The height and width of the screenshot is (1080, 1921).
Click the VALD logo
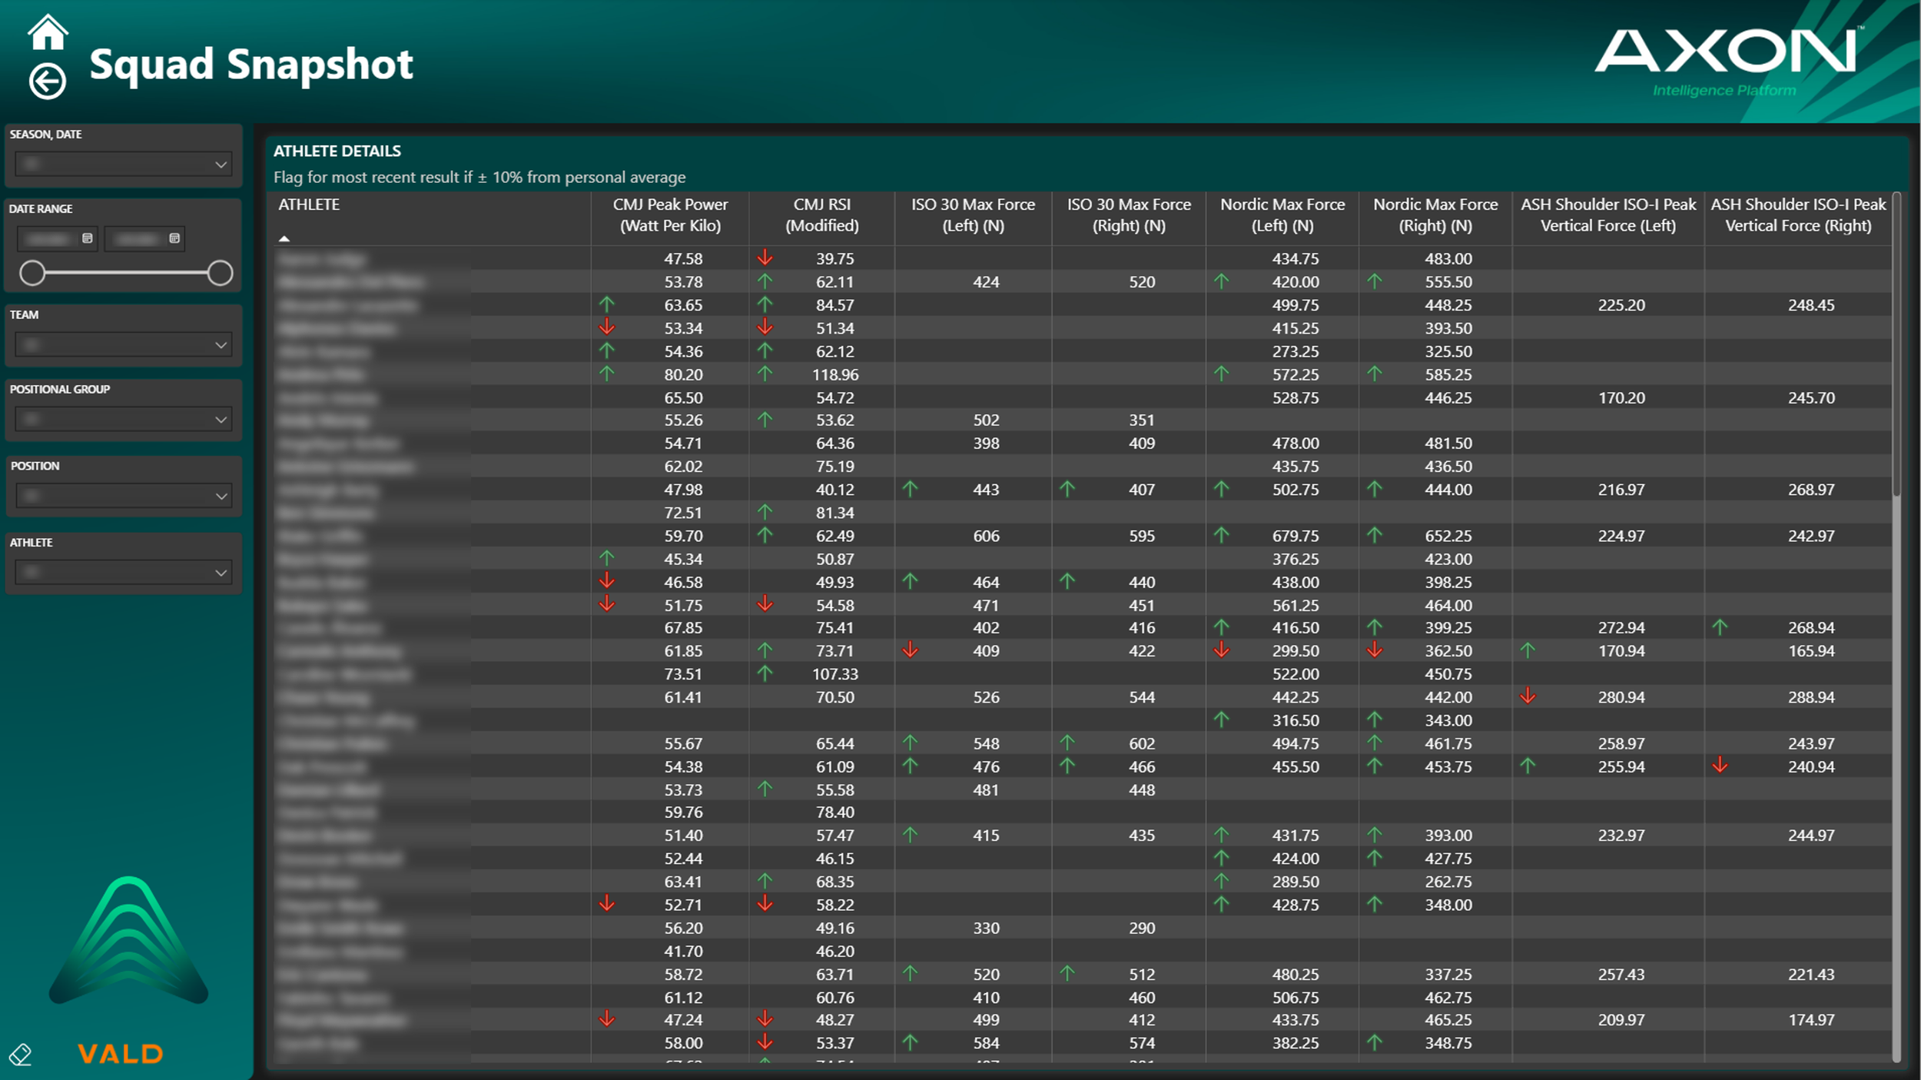coord(121,1054)
